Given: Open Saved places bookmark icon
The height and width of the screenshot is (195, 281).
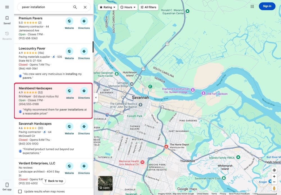Looking at the screenshot, I should [7, 18].
